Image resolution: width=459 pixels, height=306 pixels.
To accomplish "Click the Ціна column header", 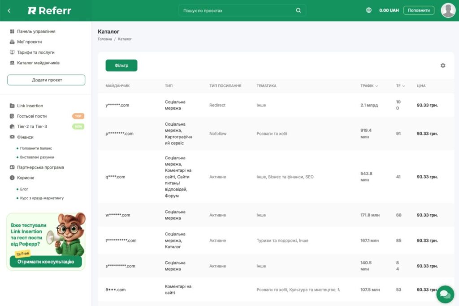I will click(x=421, y=85).
